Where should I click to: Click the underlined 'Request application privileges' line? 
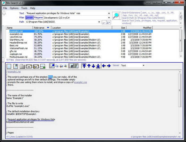[x=31, y=119]
